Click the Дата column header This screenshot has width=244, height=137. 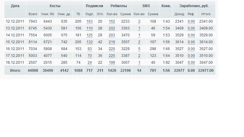[x=15, y=6]
